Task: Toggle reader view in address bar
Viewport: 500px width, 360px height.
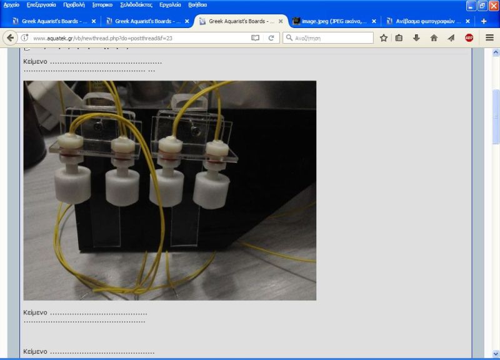Action: [255, 38]
